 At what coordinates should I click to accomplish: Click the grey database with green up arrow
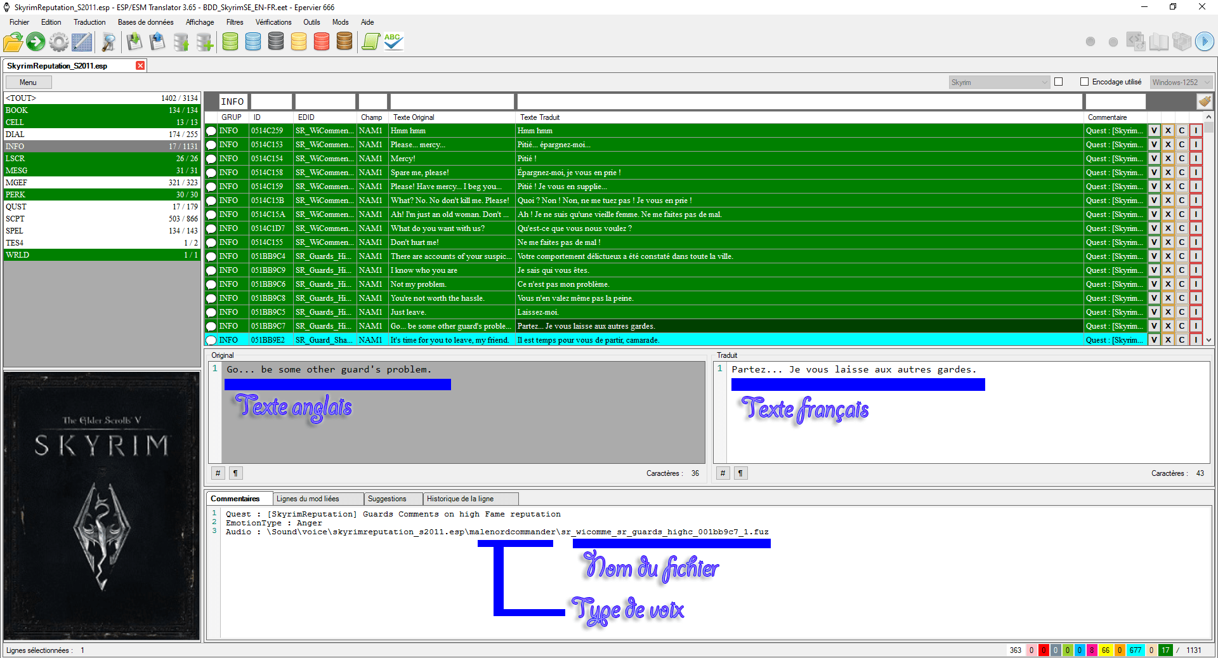pos(181,43)
